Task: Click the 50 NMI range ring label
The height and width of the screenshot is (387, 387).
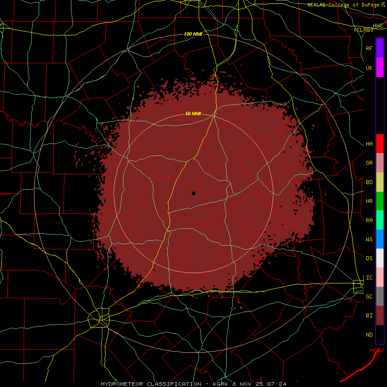Action: coord(193,114)
